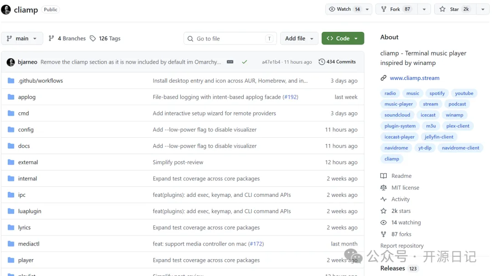The width and height of the screenshot is (492, 276).
Task: Click the player folder icon
Action: (11, 260)
